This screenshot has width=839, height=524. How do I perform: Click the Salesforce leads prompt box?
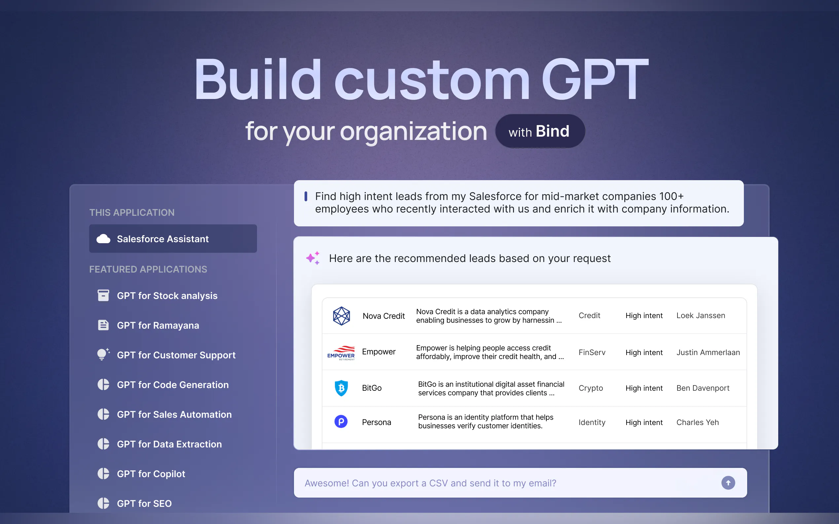(518, 203)
